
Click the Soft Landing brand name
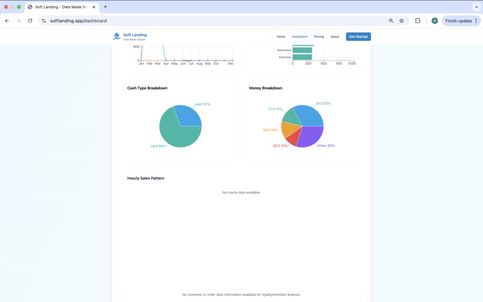(135, 35)
